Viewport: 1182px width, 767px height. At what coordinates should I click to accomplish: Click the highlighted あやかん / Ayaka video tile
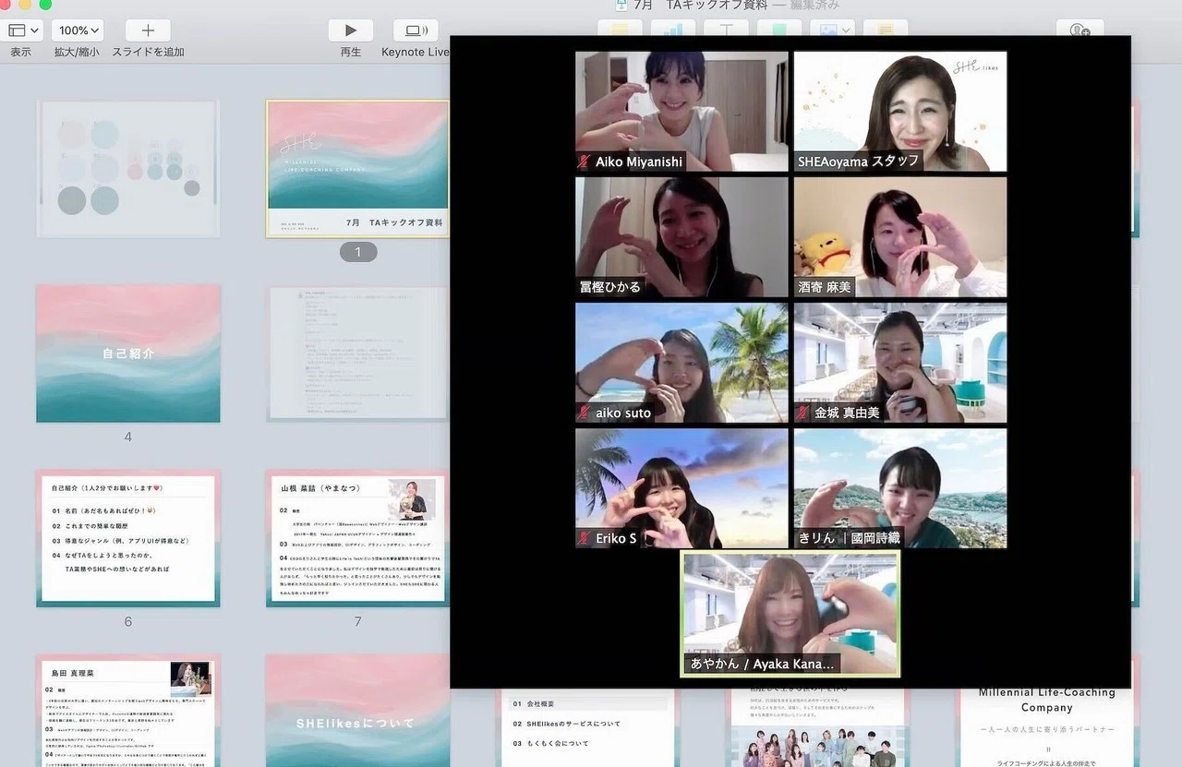tap(790, 614)
